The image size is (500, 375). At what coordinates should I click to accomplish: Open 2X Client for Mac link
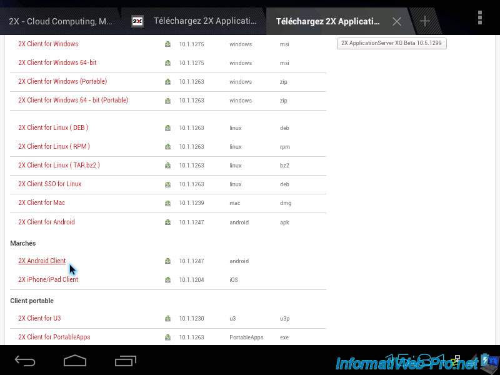pyautogui.click(x=41, y=202)
